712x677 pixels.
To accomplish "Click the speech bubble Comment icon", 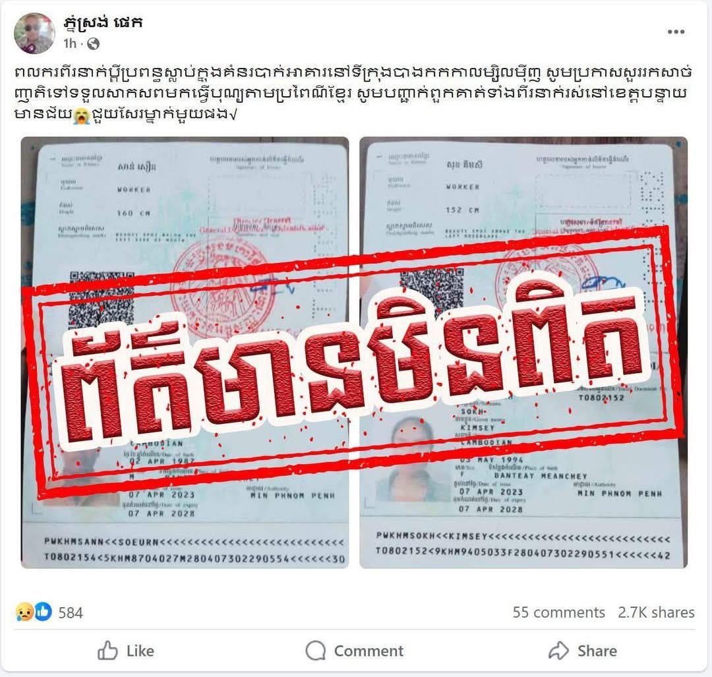I will point(316,650).
